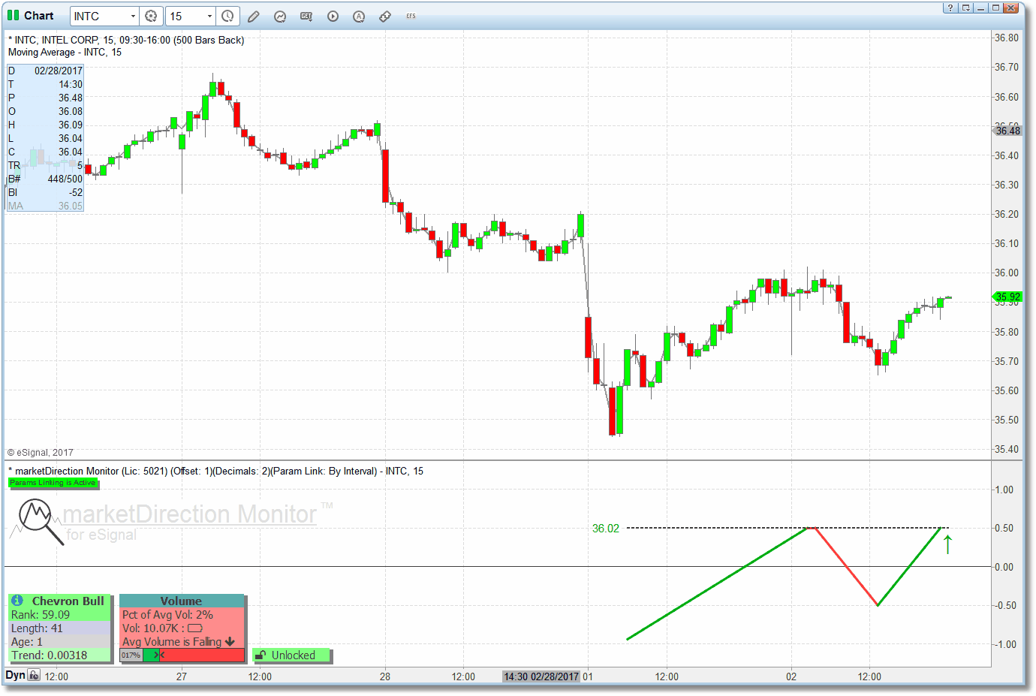
Task: Select the pencil drawing tools icon
Action: [x=254, y=16]
